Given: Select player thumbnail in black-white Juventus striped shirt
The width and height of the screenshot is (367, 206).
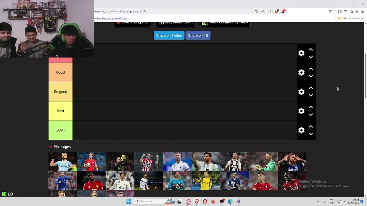Looking at the screenshot, I should coord(235,162).
